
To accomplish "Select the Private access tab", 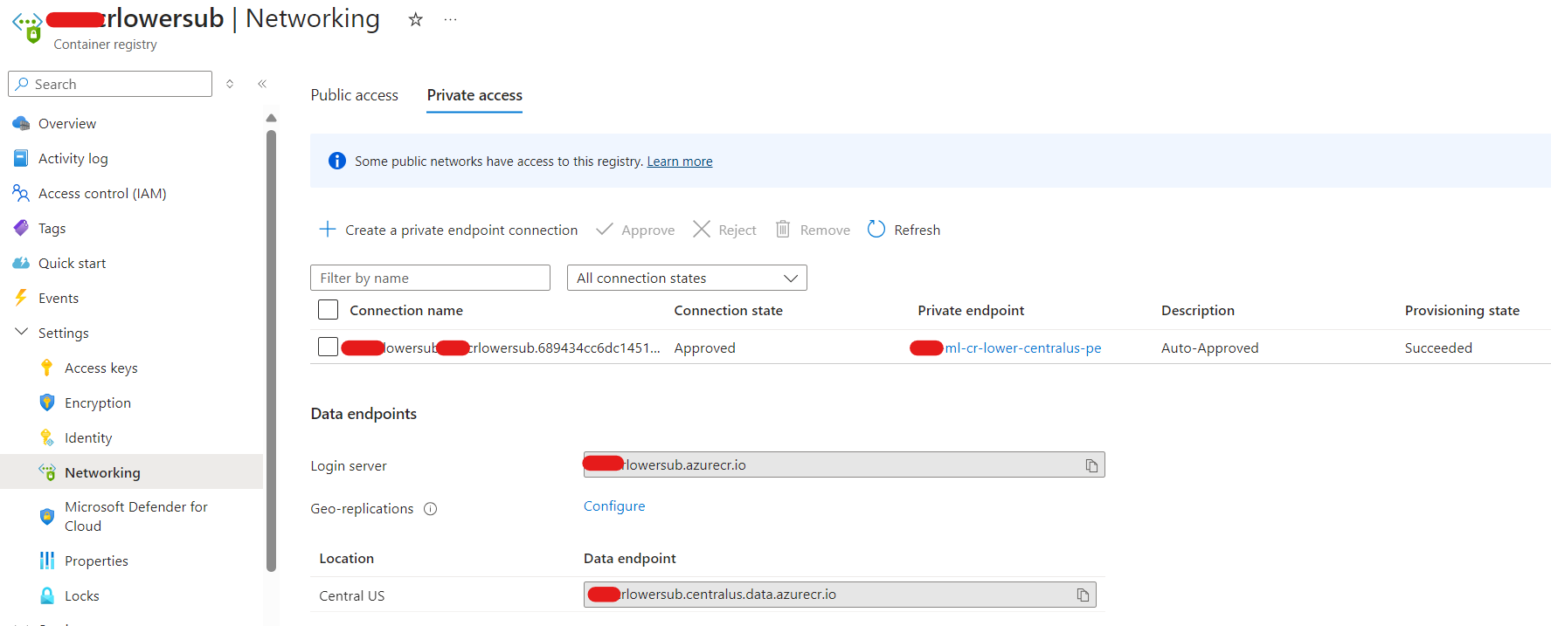I will 474,95.
